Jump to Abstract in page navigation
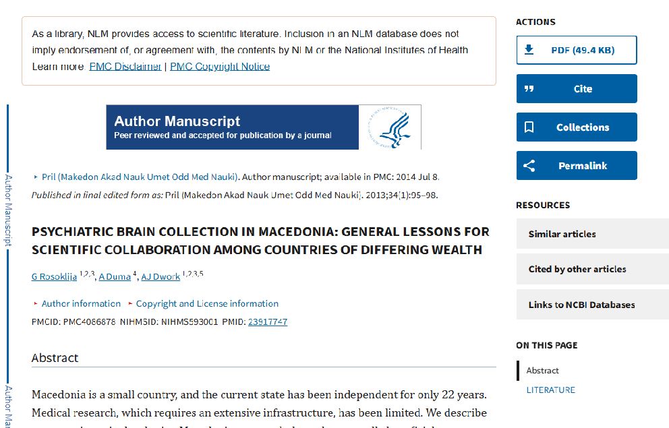This screenshot has width=669, height=428. (543, 371)
